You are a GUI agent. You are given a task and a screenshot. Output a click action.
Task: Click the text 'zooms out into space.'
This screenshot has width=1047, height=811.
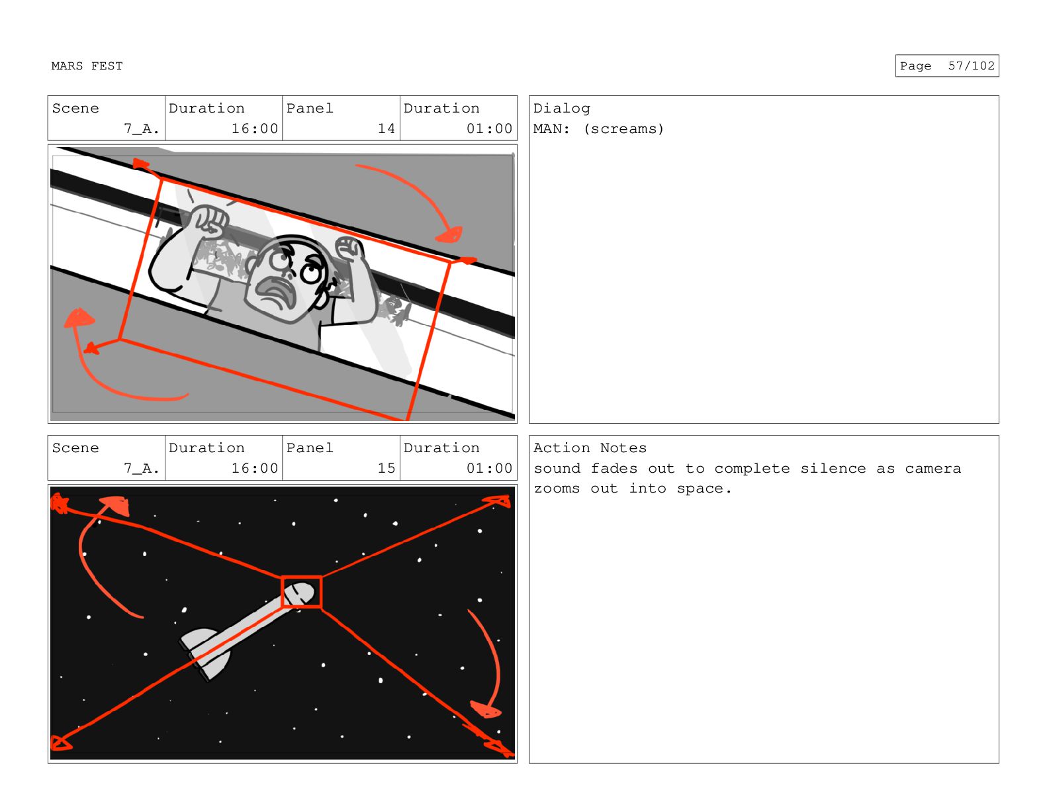pyautogui.click(x=633, y=489)
